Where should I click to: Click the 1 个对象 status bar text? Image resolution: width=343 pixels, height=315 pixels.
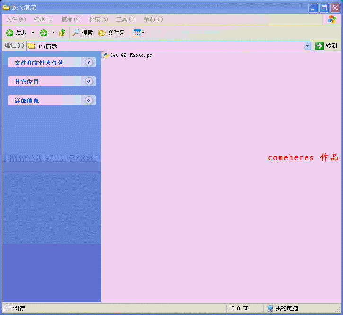14,308
